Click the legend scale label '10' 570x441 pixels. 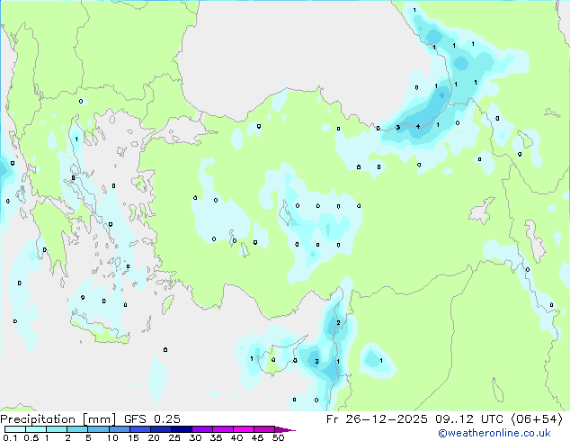pos(112,437)
